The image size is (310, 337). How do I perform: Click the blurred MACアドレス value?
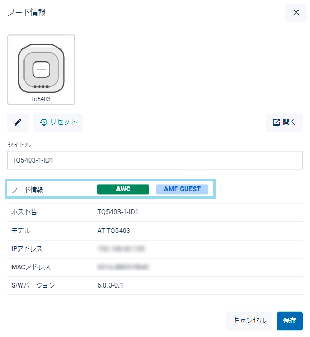(x=123, y=267)
